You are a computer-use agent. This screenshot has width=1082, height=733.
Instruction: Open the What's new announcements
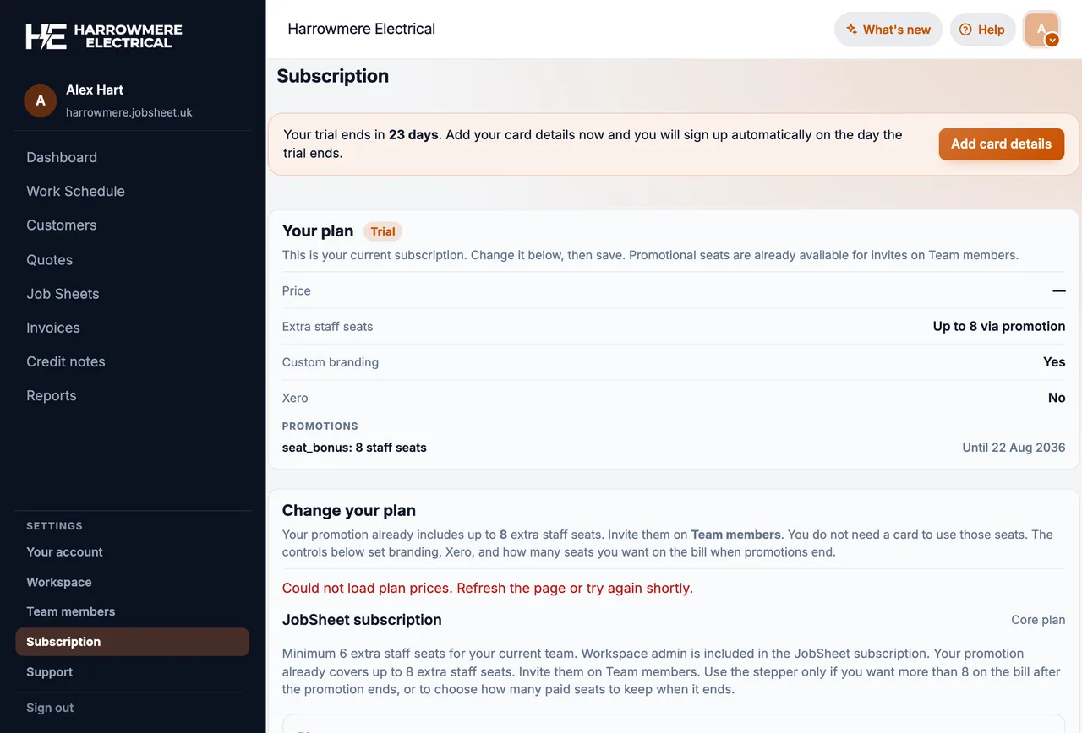(x=888, y=30)
